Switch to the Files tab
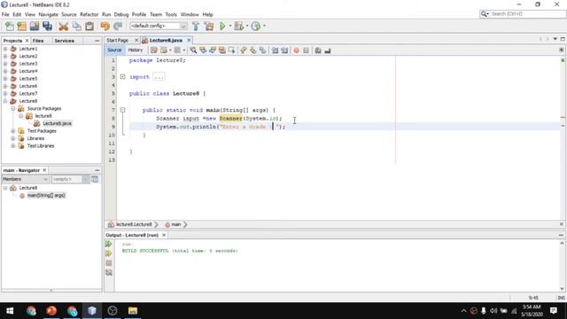This screenshot has height=319, width=567. 38,41
